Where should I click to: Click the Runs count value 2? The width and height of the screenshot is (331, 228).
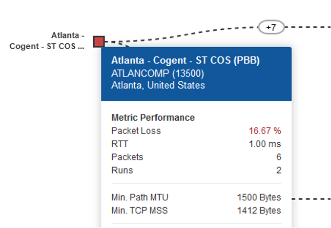coord(279,170)
